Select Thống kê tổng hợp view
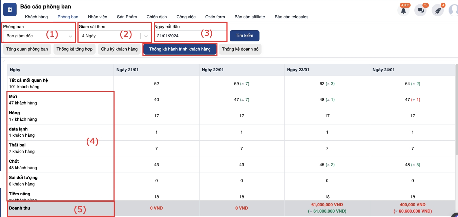Viewport: 458px width, 217px height. pyautogui.click(x=75, y=49)
